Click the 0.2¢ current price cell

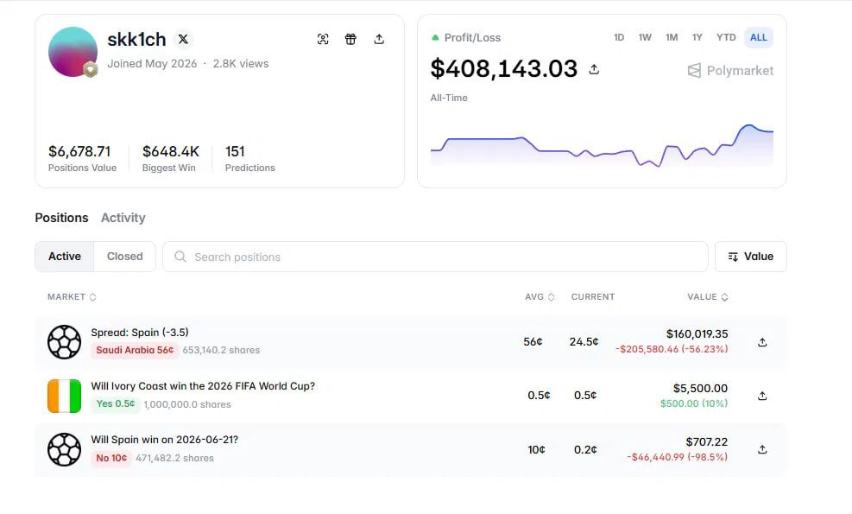[585, 449]
